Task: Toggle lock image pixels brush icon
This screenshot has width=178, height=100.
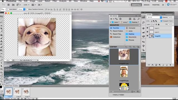Action: [x=154, y=24]
